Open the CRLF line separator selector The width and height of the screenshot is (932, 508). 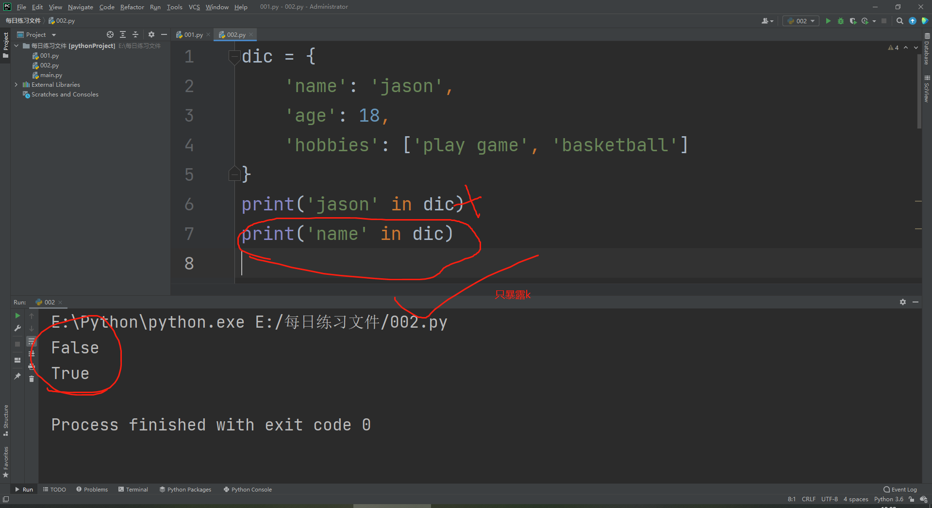(x=809, y=499)
